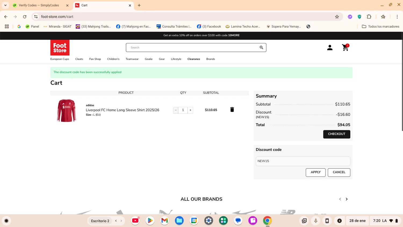Open the shopping cart icon
The height and width of the screenshot is (227, 403).
(x=346, y=48)
